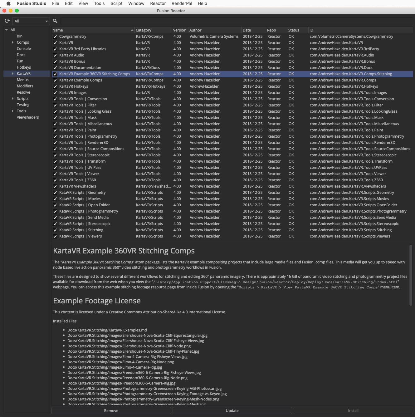Image resolution: width=415 pixels, height=417 pixels.
Task: Open the Help menu
Action: click(202, 3)
